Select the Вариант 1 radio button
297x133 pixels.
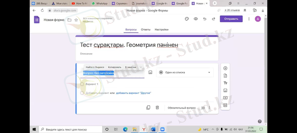pyautogui.click(x=82, y=84)
